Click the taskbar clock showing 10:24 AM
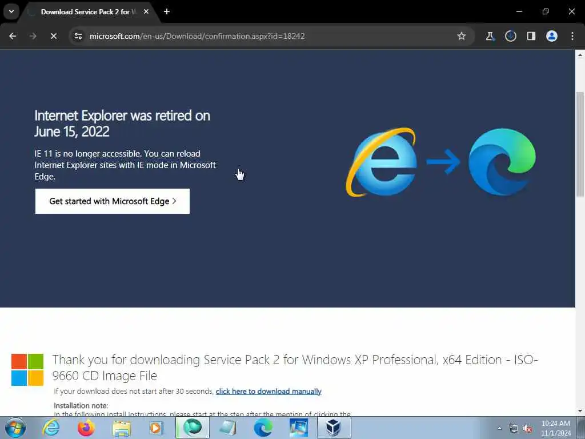Viewport: 585px width, 439px height. (555, 428)
